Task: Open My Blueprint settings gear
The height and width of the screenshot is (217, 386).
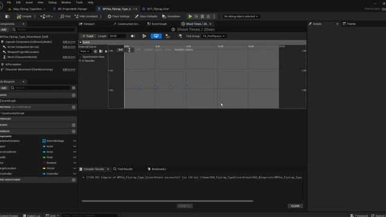Action: pyautogui.click(x=74, y=88)
